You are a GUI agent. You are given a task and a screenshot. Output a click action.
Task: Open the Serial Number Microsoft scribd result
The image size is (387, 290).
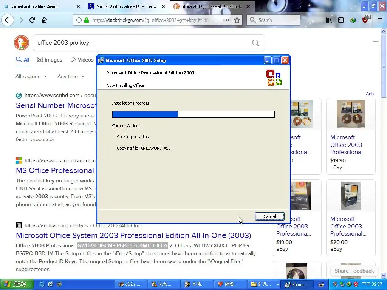(56, 106)
